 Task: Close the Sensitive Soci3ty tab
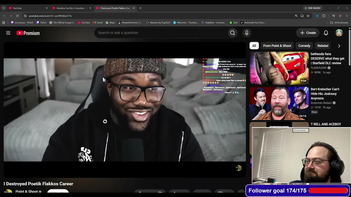90,8
